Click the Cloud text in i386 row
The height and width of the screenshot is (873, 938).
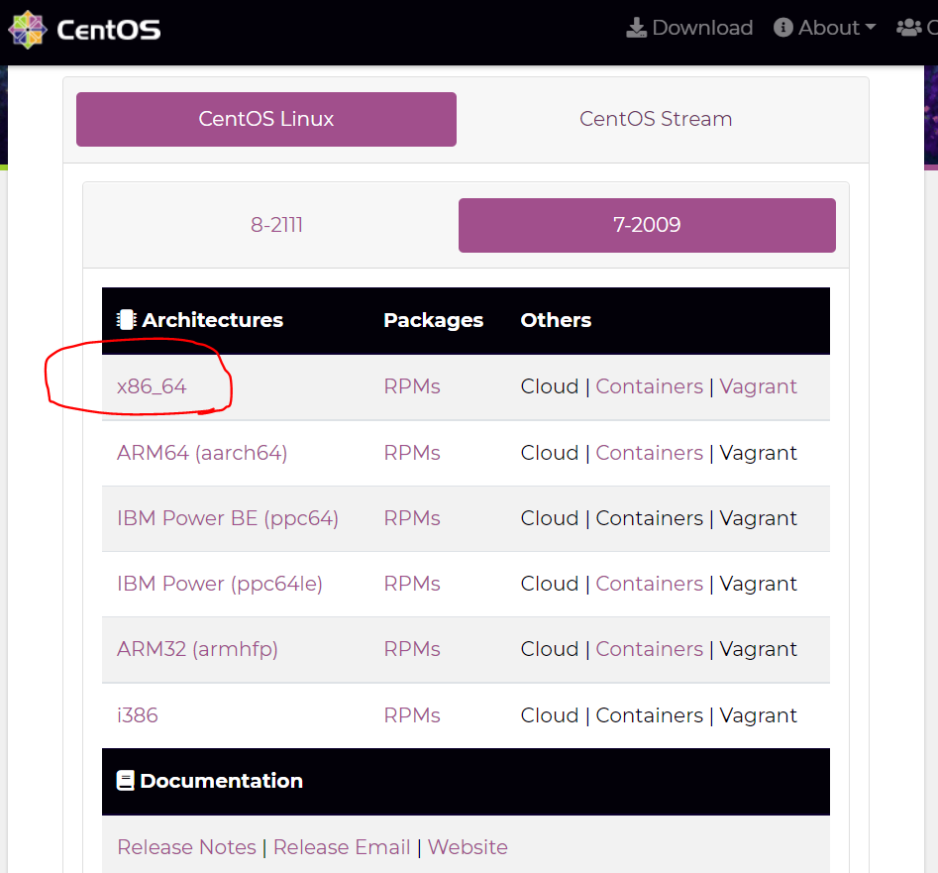(549, 715)
